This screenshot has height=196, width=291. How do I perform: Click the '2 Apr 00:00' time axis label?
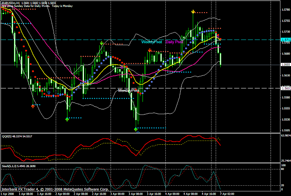click(62, 194)
